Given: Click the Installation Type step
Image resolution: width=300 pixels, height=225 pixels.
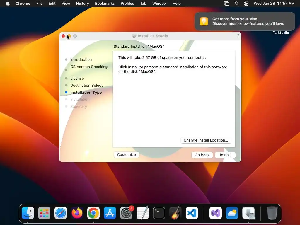Looking at the screenshot, I should coord(86,92).
